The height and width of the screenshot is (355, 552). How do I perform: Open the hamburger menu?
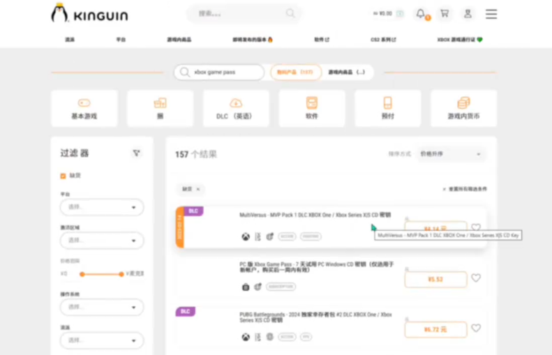491,14
